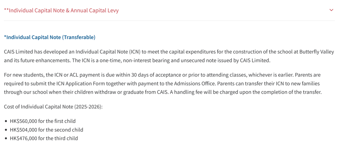
Task: Click the words "Butterfly Valley" in the first paragraph
Action: (x=316, y=52)
